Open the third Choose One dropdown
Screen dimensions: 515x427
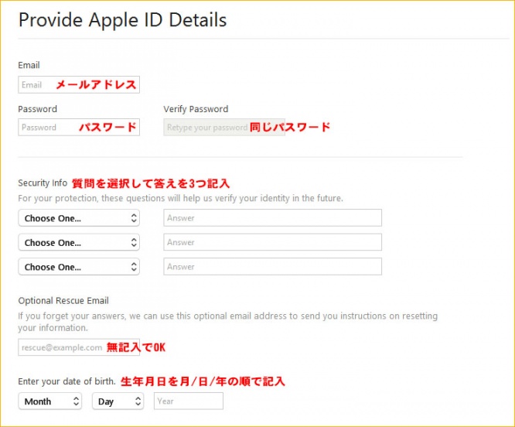point(79,267)
